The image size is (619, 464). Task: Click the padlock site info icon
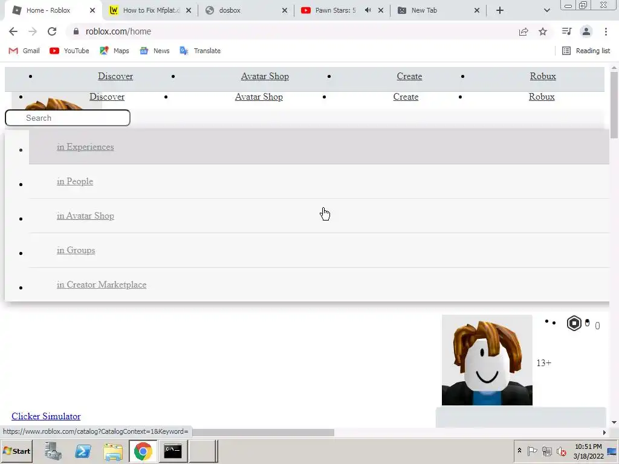tap(76, 31)
